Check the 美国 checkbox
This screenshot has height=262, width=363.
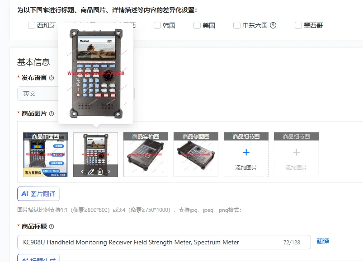coord(197,25)
